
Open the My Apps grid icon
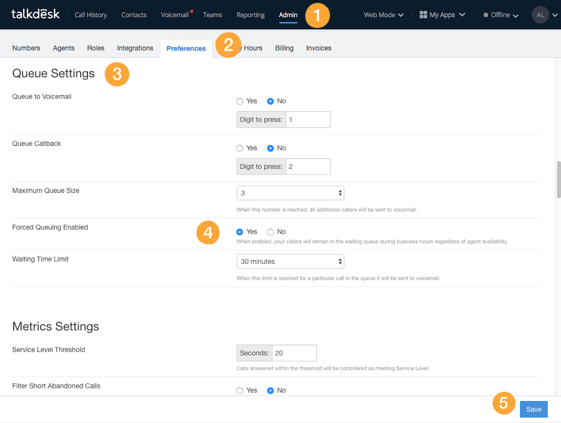[x=423, y=15]
